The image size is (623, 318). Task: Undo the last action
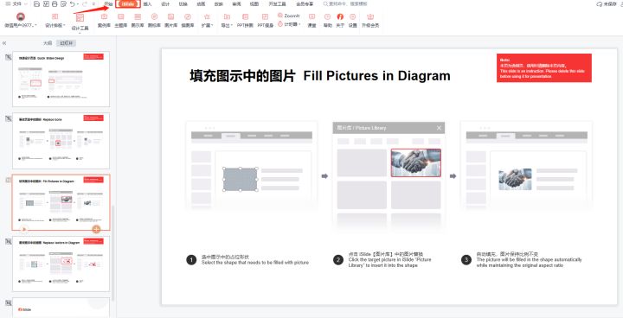click(x=72, y=4)
